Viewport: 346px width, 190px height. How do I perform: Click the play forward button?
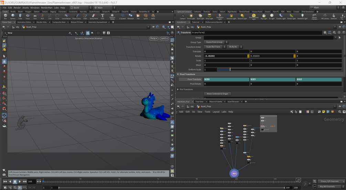[x=20, y=182]
